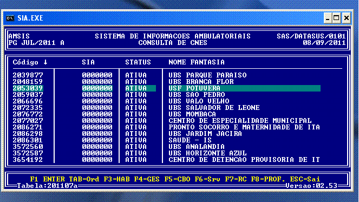Image resolution: width=359 pixels, height=202 pixels.
Task: Click UBS SALVADOR DE LEONE name
Action: tap(214, 108)
